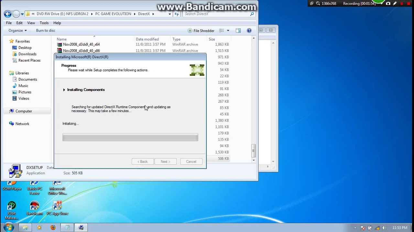This screenshot has height=232, width=414.
Task: Click Bandicam window-select icon
Action: pos(311,4)
